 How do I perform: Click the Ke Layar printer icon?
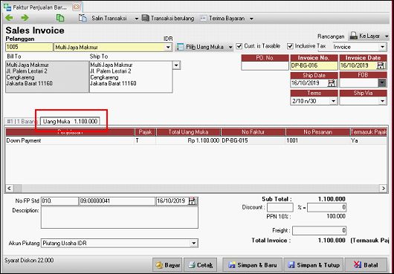pos(354,36)
